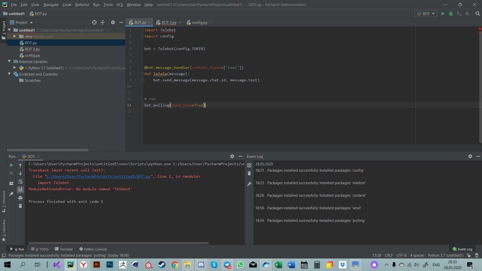The width and height of the screenshot is (482, 271).
Task: Run BOT with the green toolbar play icon
Action: coord(443,14)
